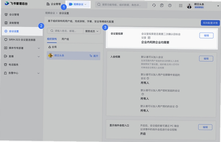Click the 媒体专有部署 sidebar icon
The width and height of the screenshot is (221, 142).
click(x=6, y=48)
